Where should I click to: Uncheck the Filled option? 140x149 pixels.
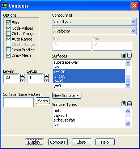8,23
